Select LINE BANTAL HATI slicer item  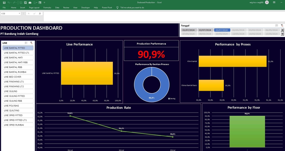[x=18, y=58]
